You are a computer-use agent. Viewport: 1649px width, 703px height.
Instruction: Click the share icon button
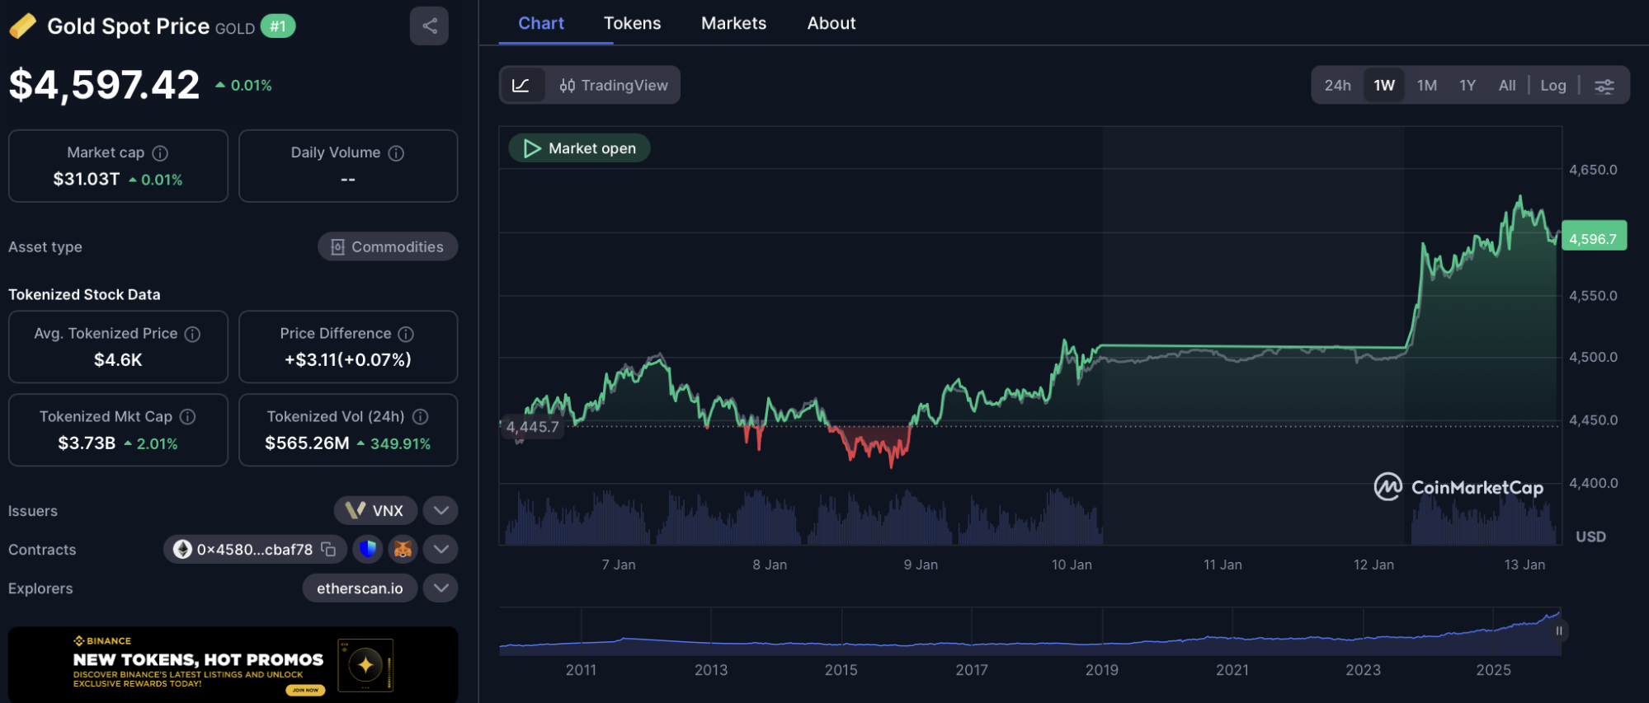pos(429,26)
